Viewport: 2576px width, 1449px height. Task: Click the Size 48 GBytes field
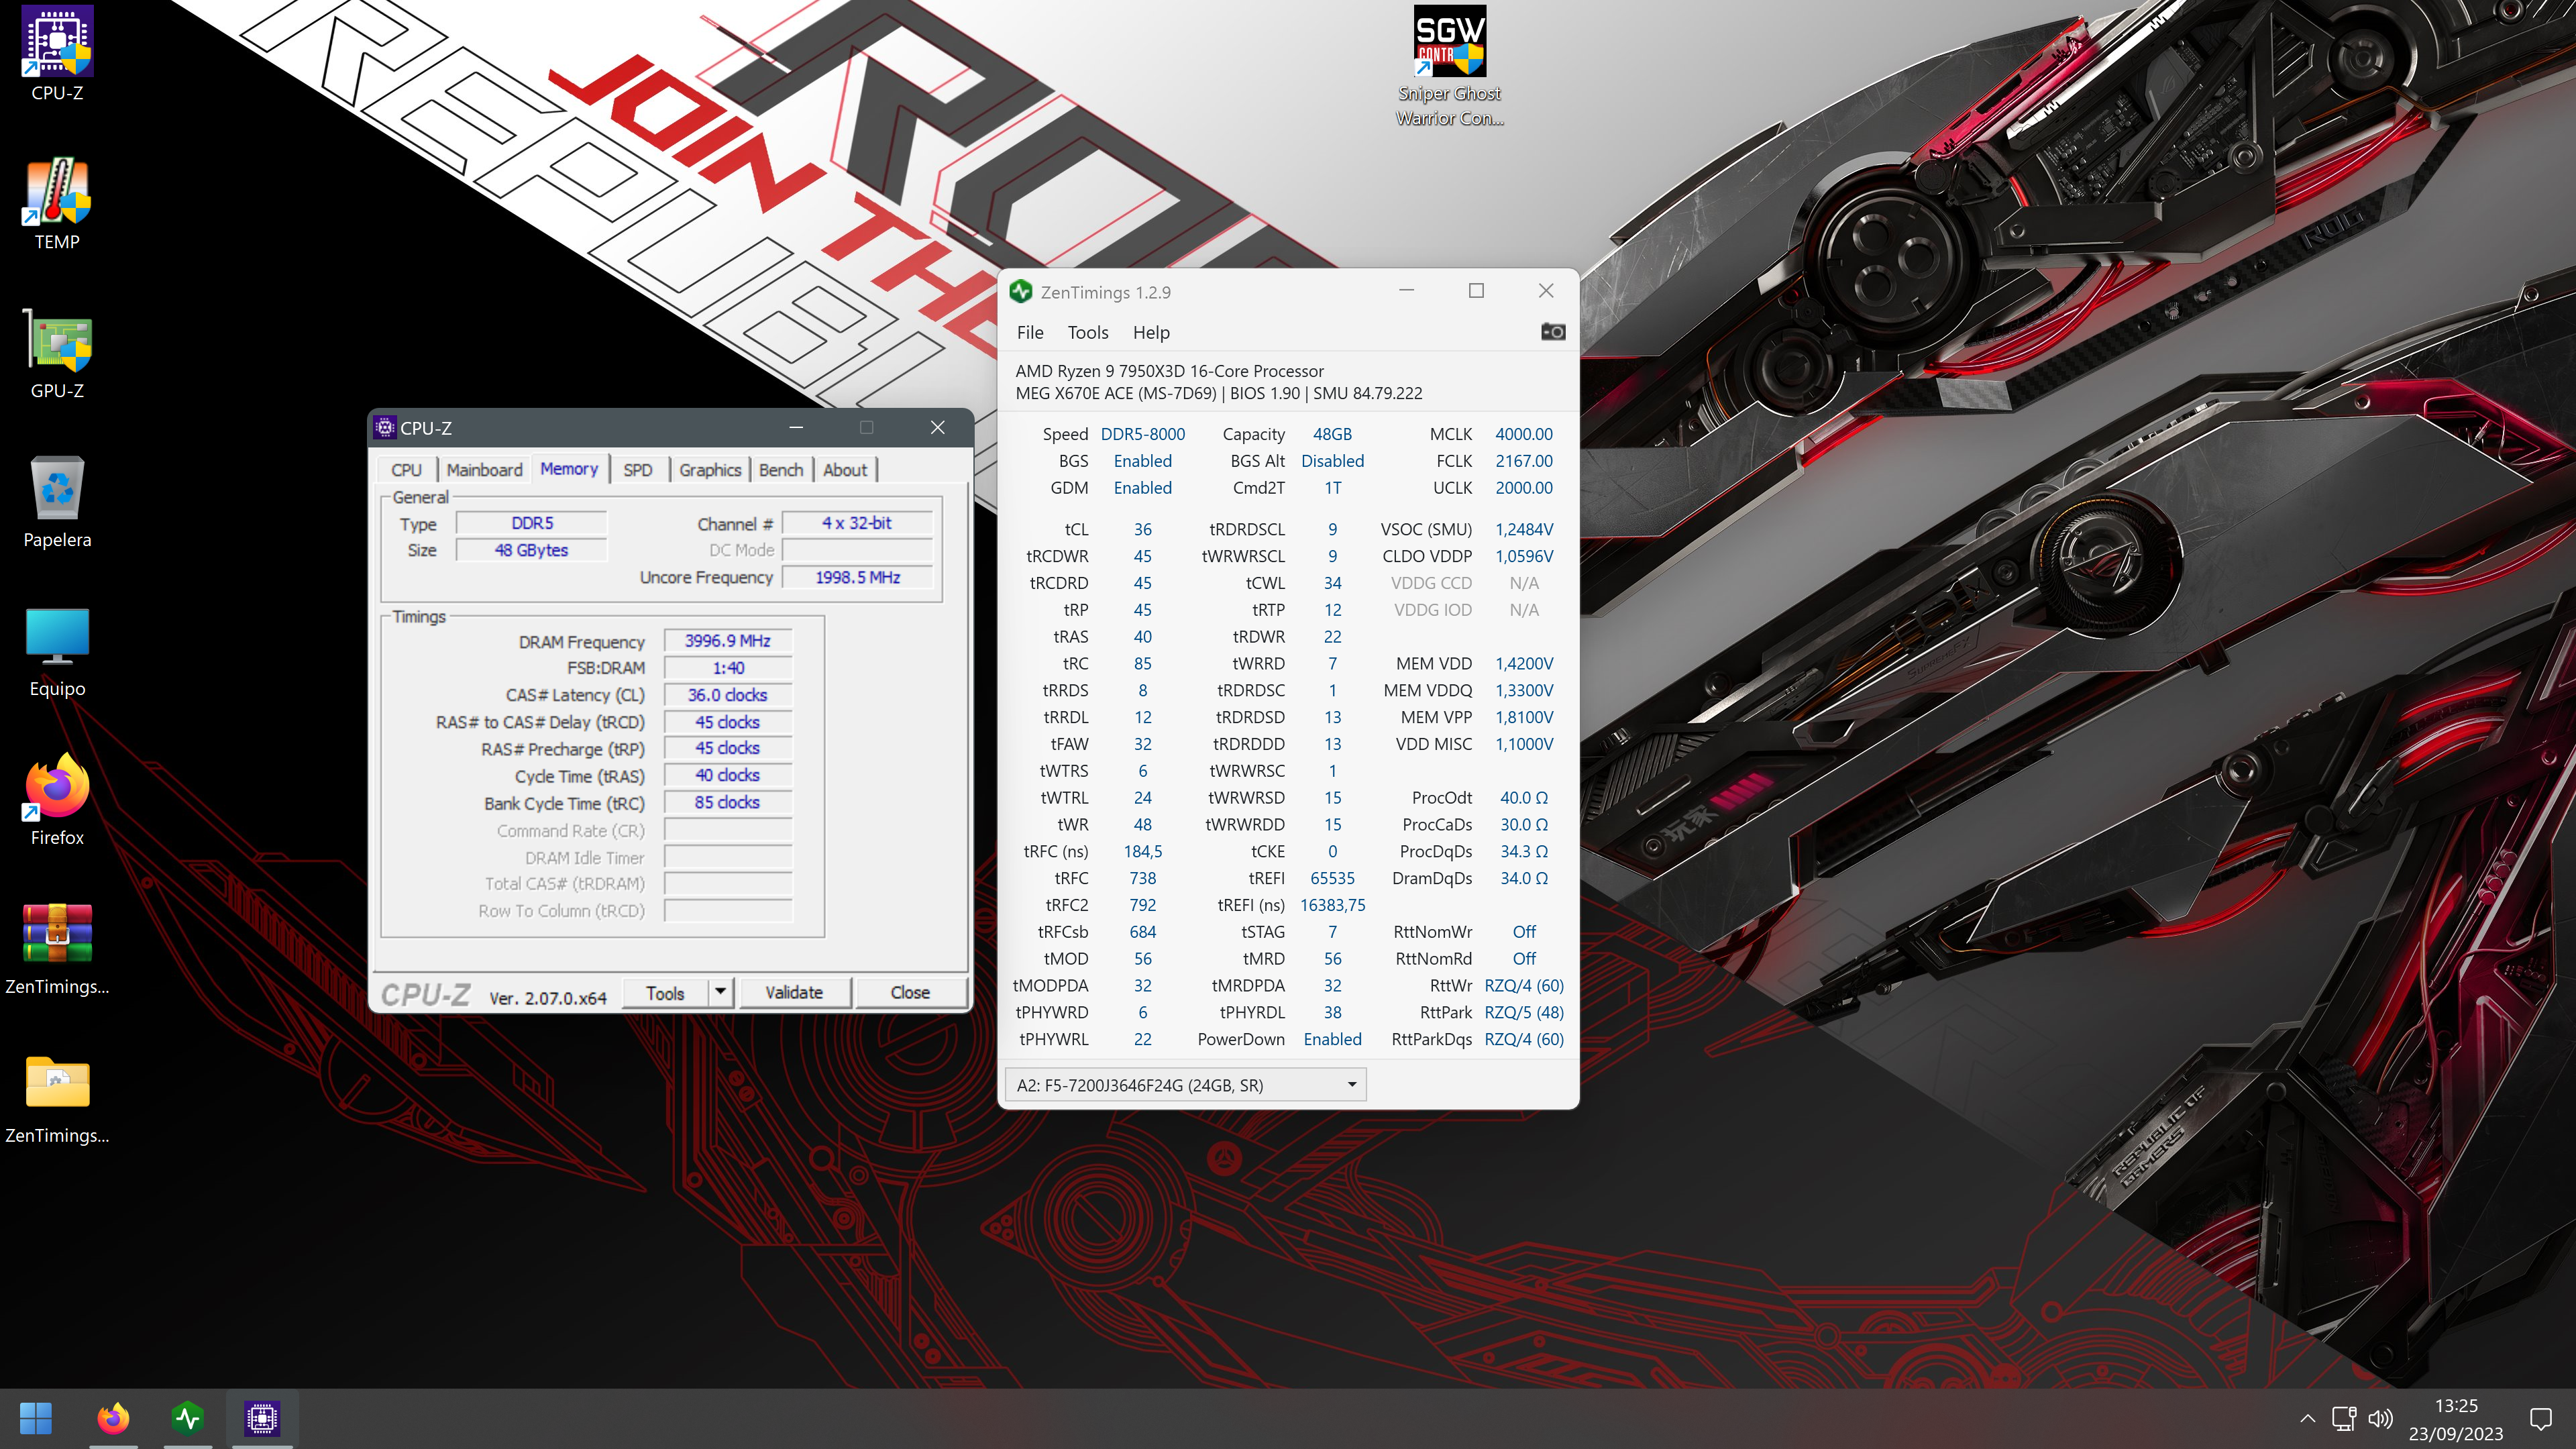click(531, 550)
